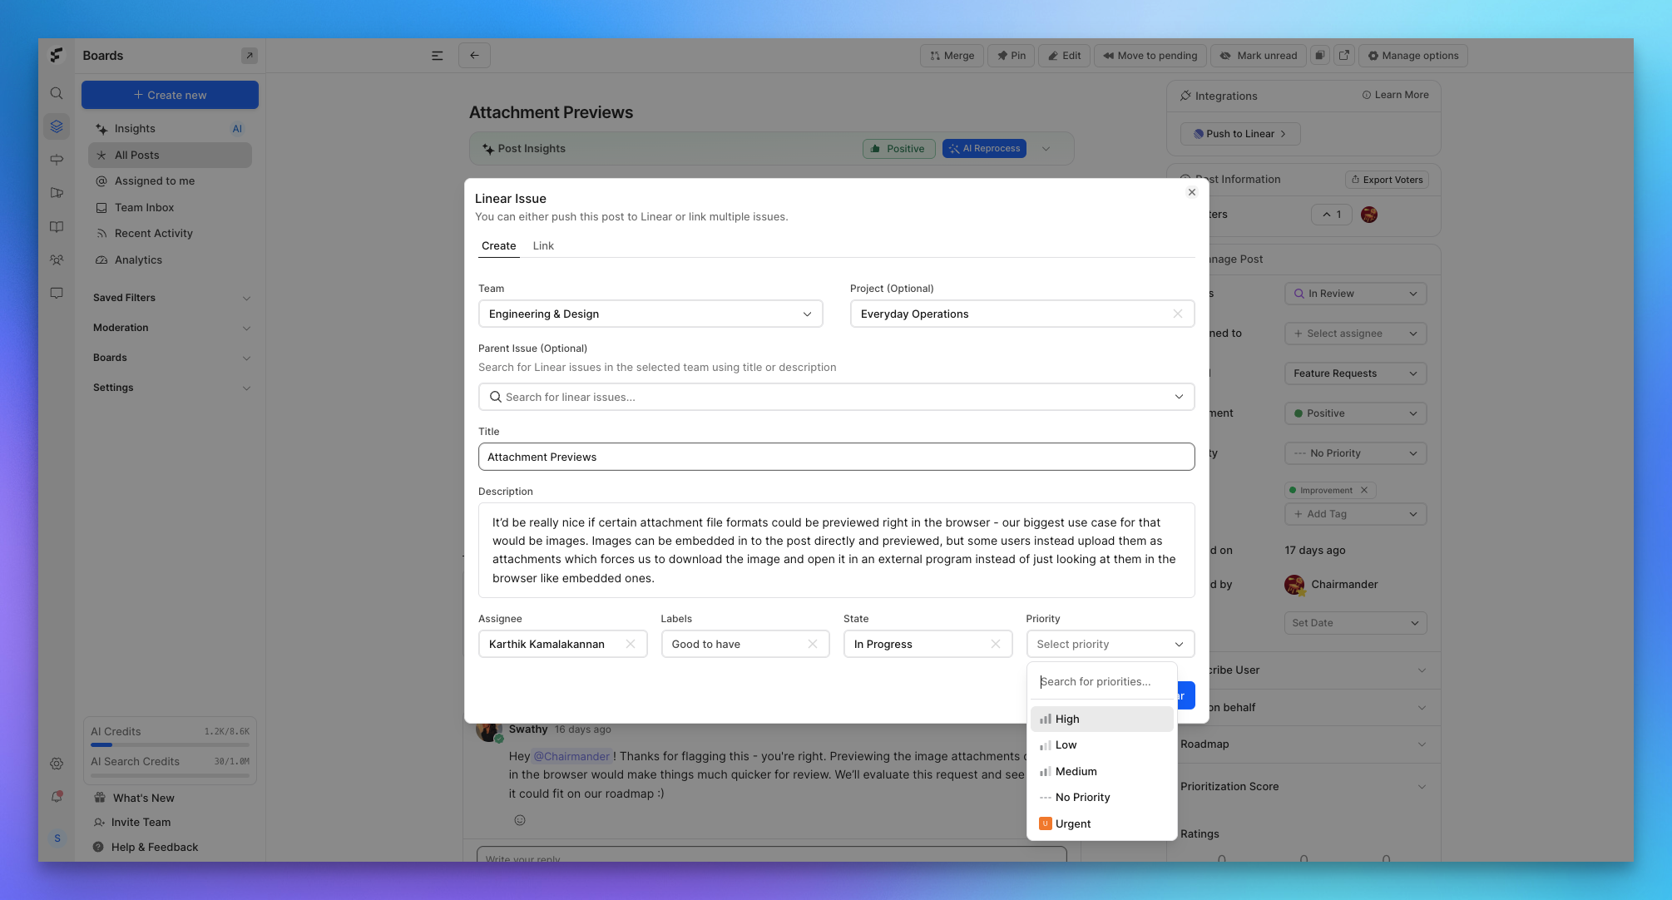Image resolution: width=1672 pixels, height=900 pixels.
Task: Open the Learn More link
Action: [x=1395, y=95]
